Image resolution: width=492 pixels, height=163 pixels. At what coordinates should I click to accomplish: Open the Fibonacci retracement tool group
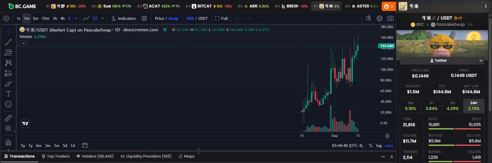coord(8,52)
